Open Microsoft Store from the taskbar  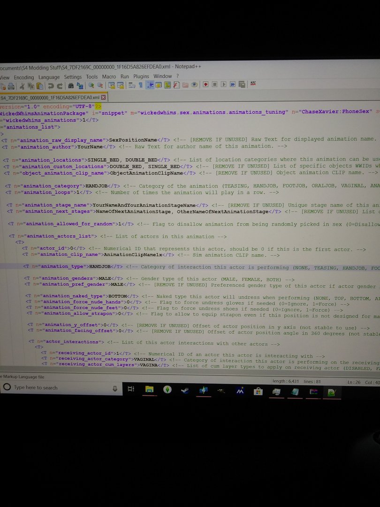[x=258, y=392]
